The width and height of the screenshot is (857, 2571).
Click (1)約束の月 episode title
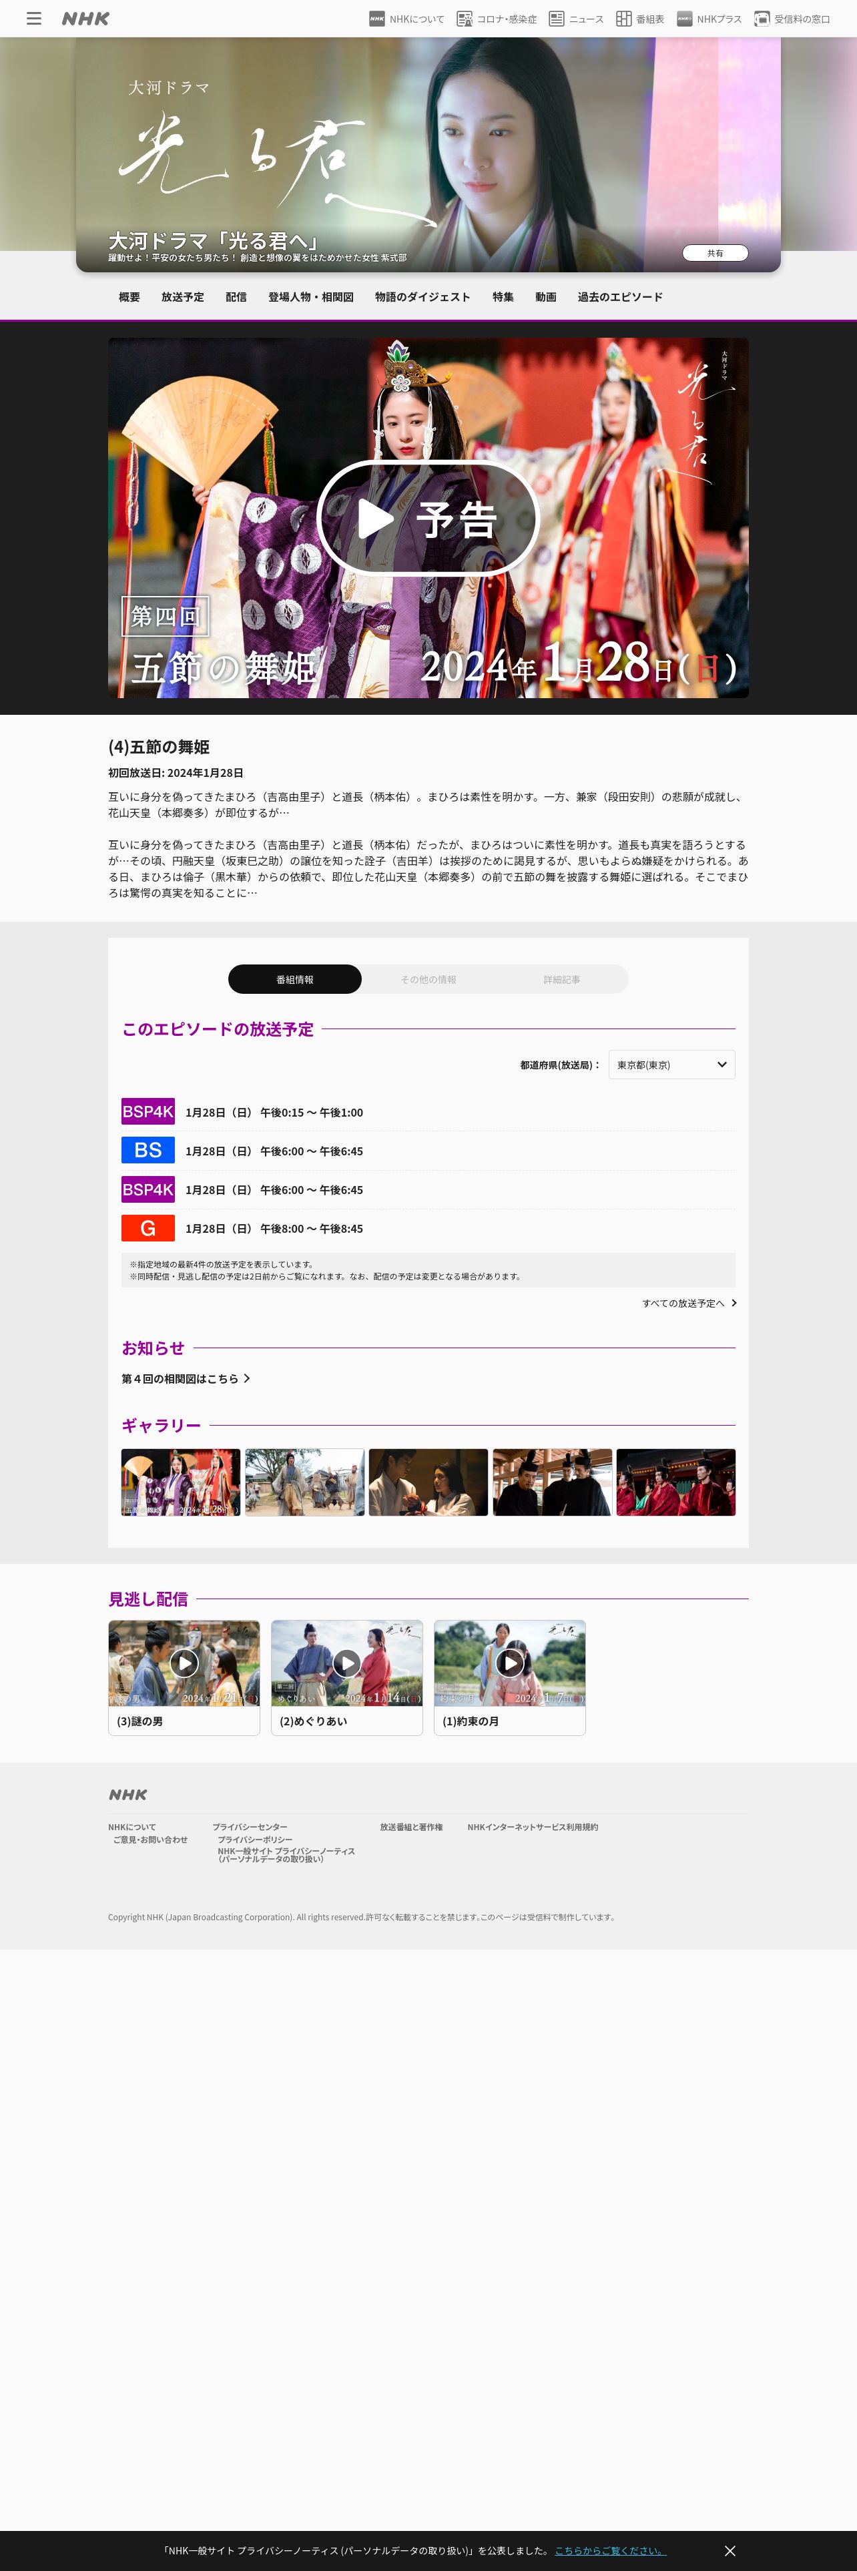pos(471,1721)
